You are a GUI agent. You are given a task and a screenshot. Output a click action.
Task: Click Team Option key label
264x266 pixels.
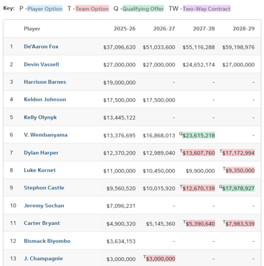92,9
